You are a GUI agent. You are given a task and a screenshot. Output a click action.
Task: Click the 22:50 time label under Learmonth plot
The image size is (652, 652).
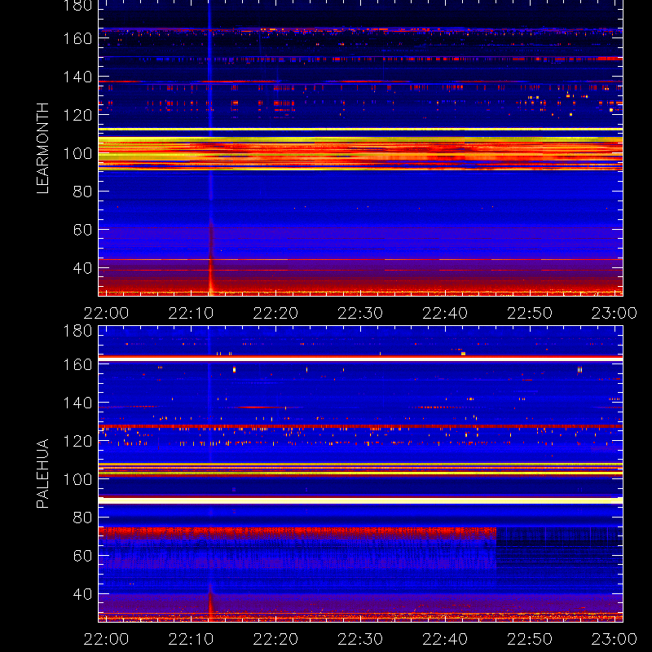click(x=530, y=313)
